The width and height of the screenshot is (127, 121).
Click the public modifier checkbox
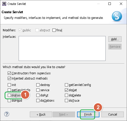tap(20, 30)
